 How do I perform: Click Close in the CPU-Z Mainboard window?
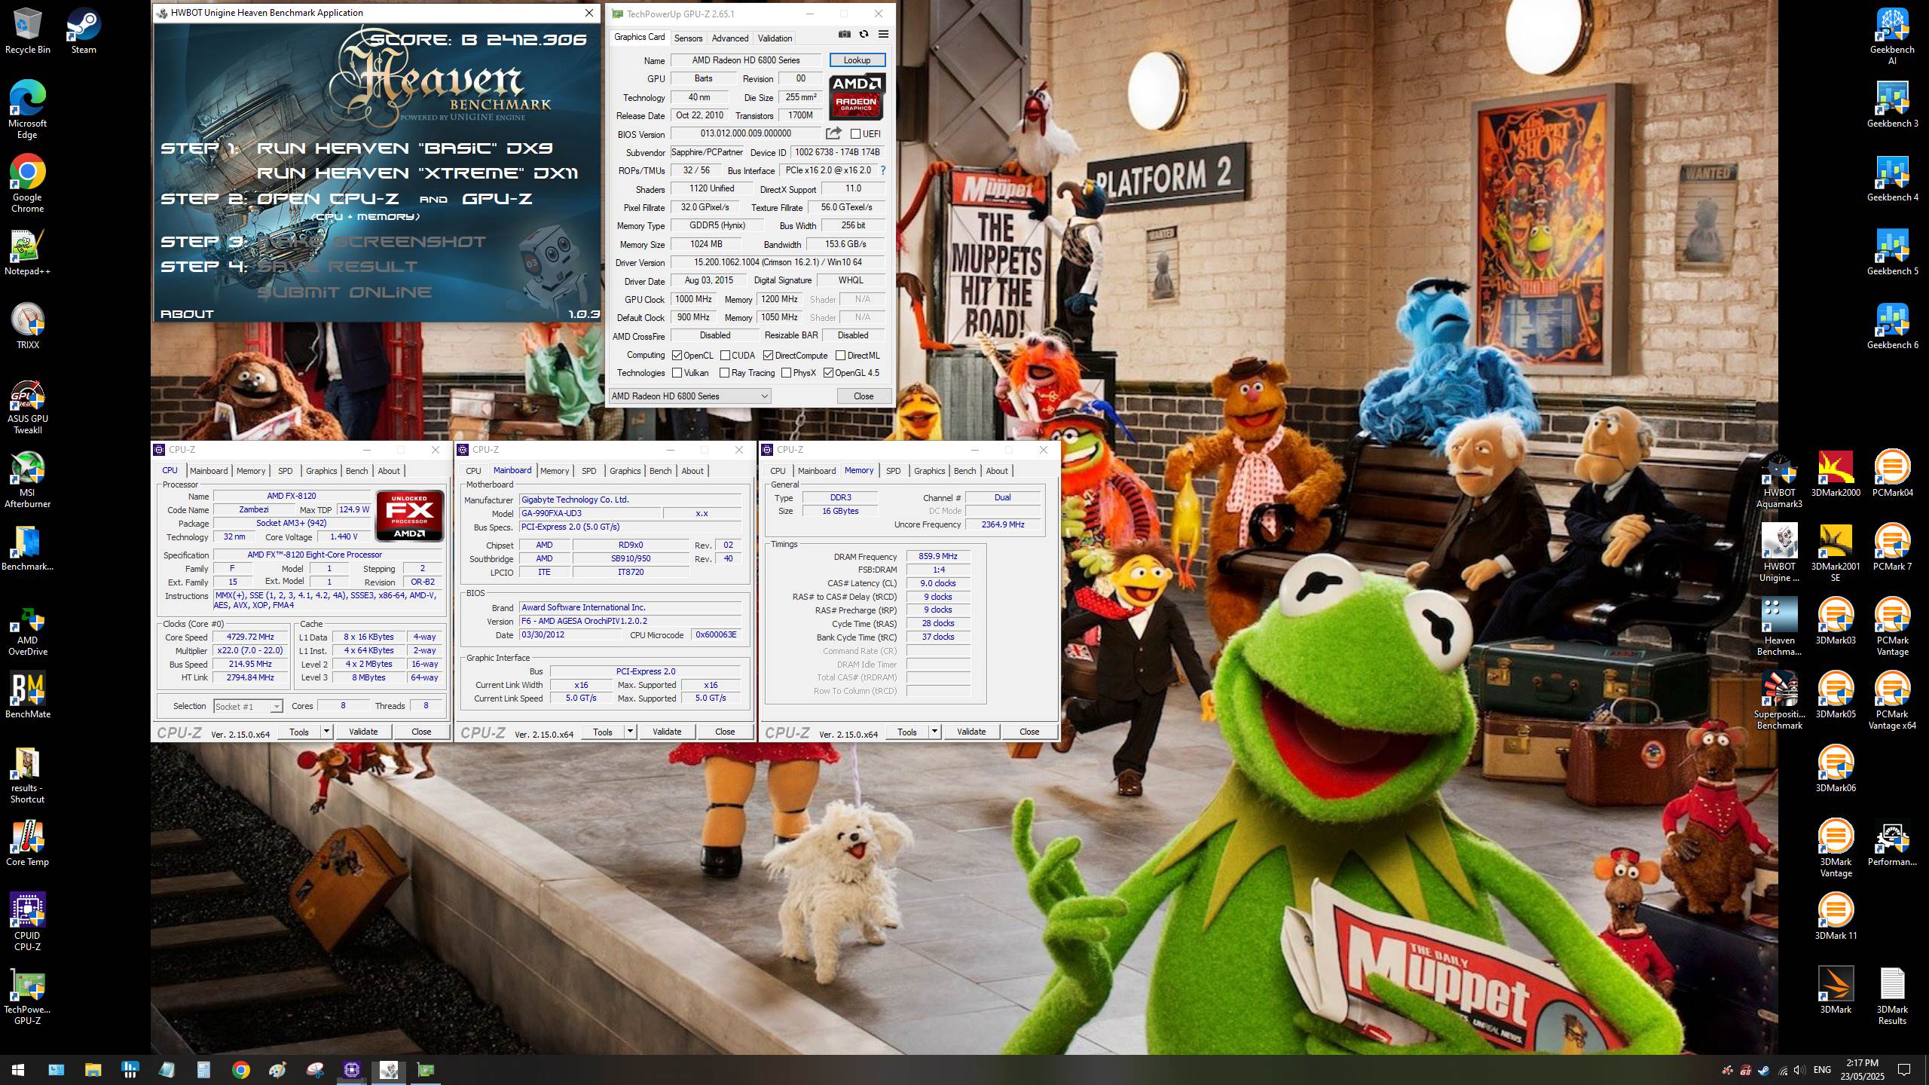click(725, 732)
